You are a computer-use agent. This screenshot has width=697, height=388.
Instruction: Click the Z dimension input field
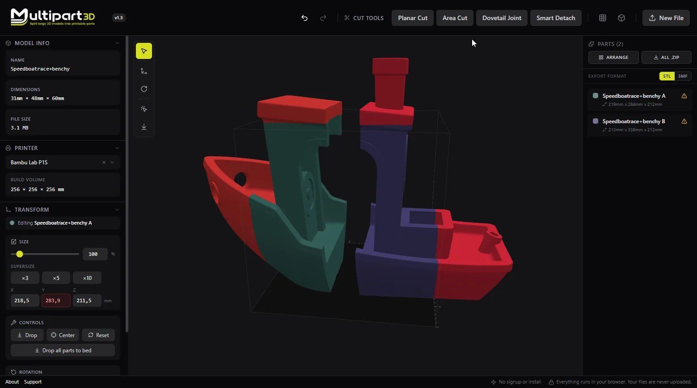[87, 301]
